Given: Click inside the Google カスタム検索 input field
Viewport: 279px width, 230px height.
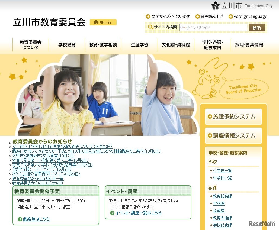Looking at the screenshot, I should (213, 27).
